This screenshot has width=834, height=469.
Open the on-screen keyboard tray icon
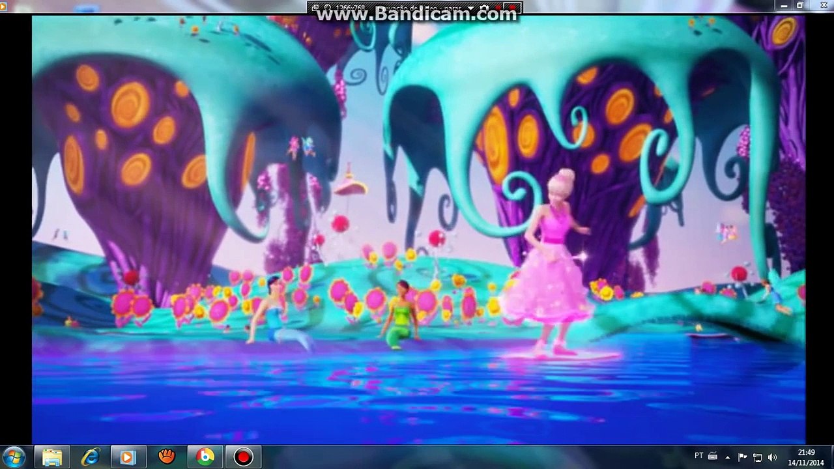coord(713,457)
